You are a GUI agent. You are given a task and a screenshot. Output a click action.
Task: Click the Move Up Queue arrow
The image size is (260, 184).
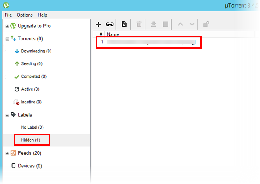(180, 24)
